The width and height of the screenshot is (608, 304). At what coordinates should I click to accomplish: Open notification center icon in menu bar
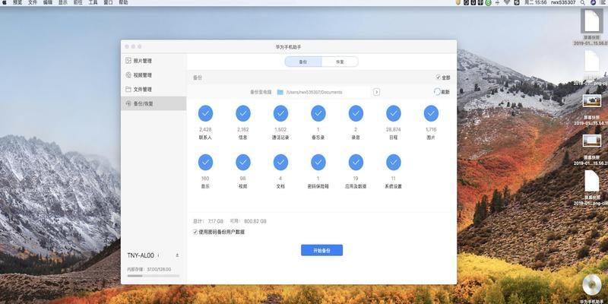603,2
